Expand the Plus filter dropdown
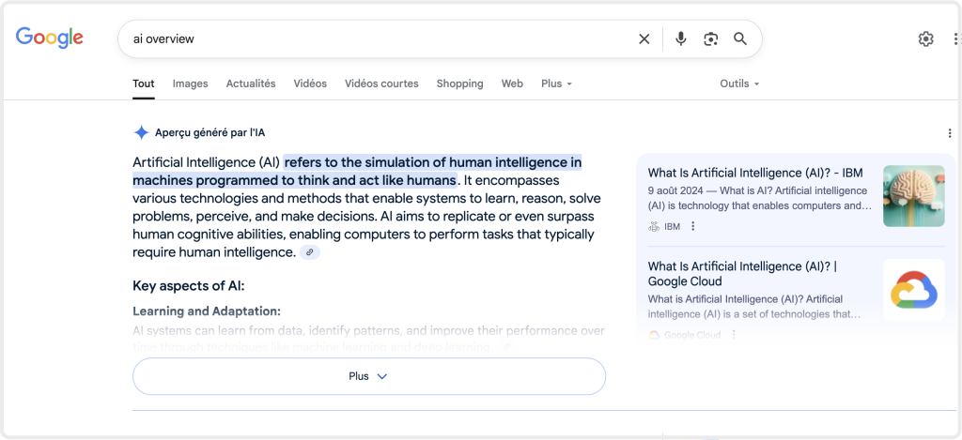 [556, 83]
